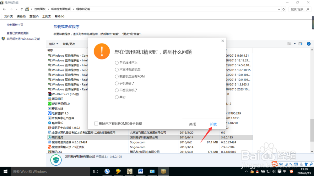The width and height of the screenshot is (314, 176).
Task: Click 控制面板 breadcrumb
Action: click(x=40, y=9)
